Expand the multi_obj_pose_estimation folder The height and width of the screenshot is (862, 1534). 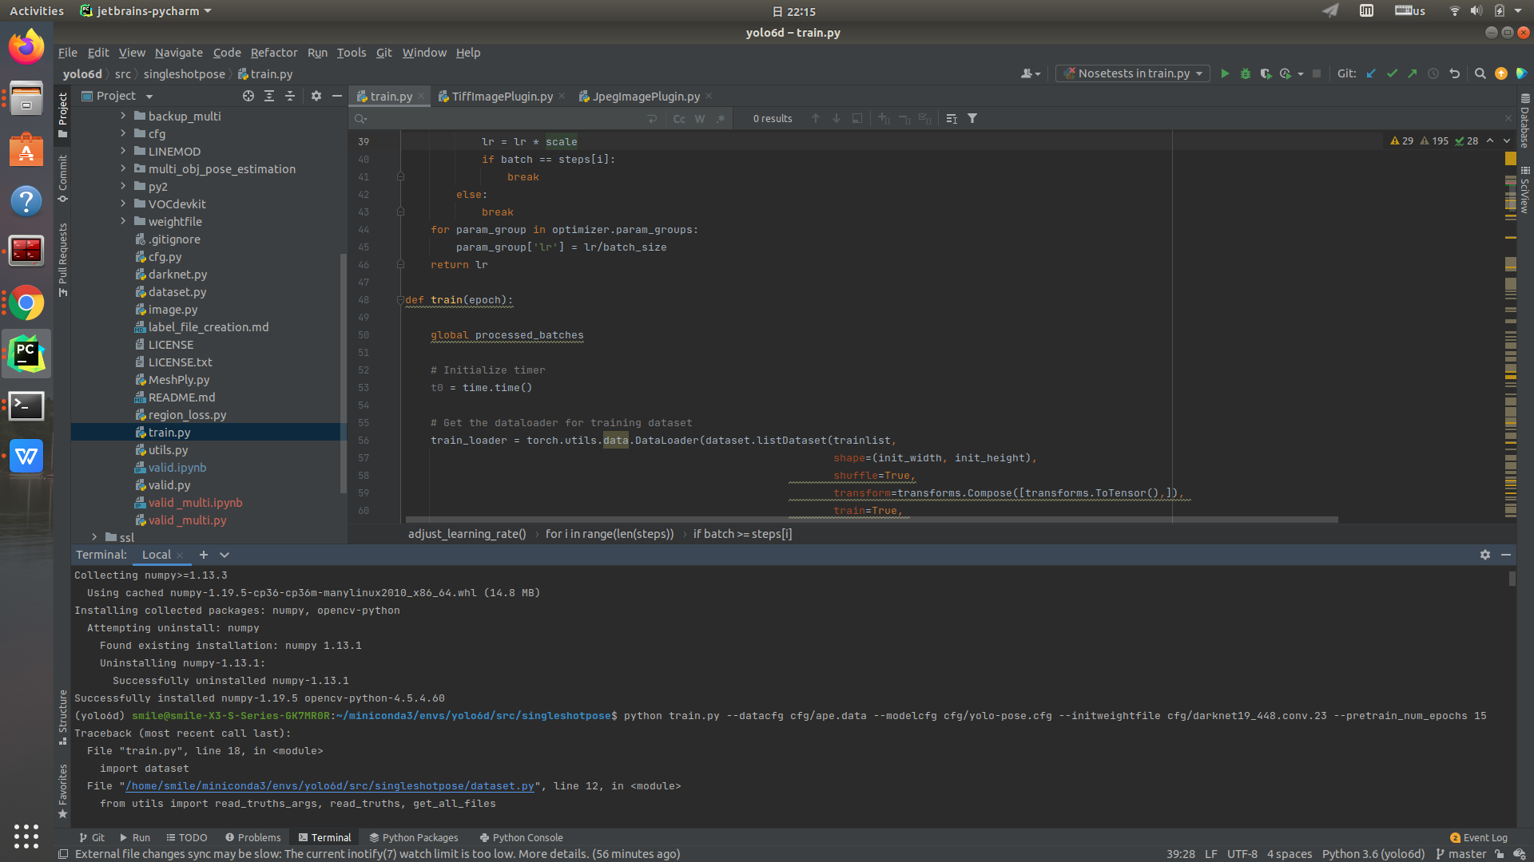pyautogui.click(x=123, y=168)
